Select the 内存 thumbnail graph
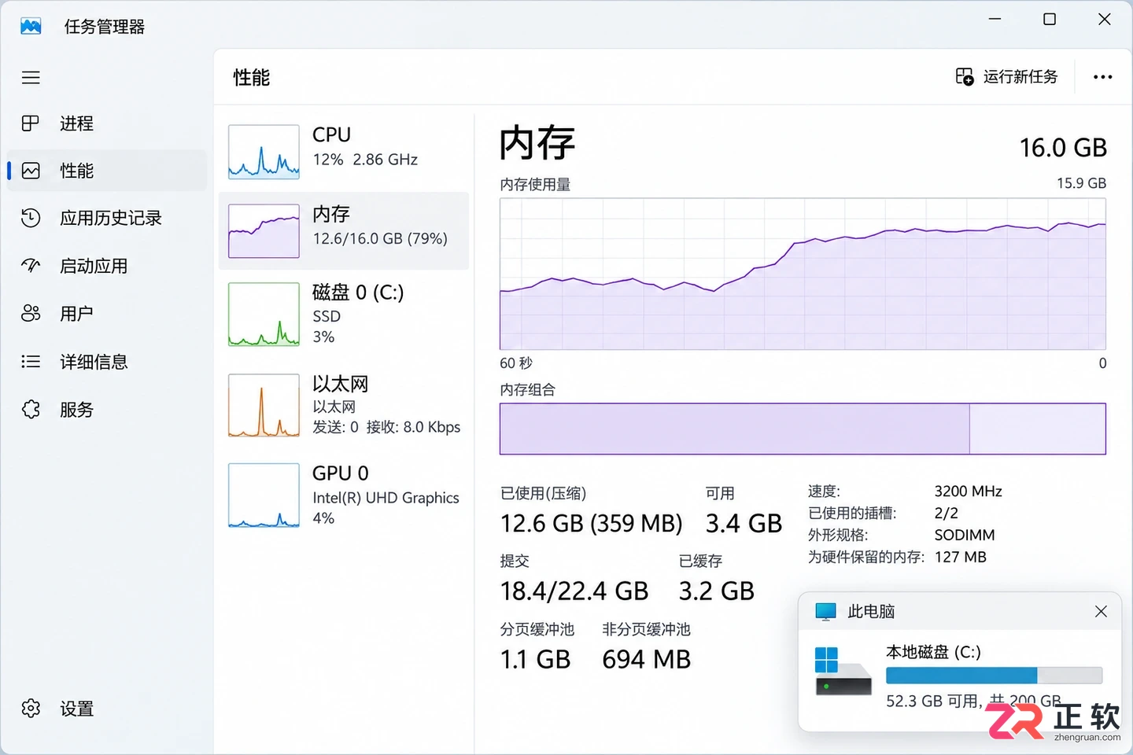This screenshot has height=755, width=1133. coord(264,231)
